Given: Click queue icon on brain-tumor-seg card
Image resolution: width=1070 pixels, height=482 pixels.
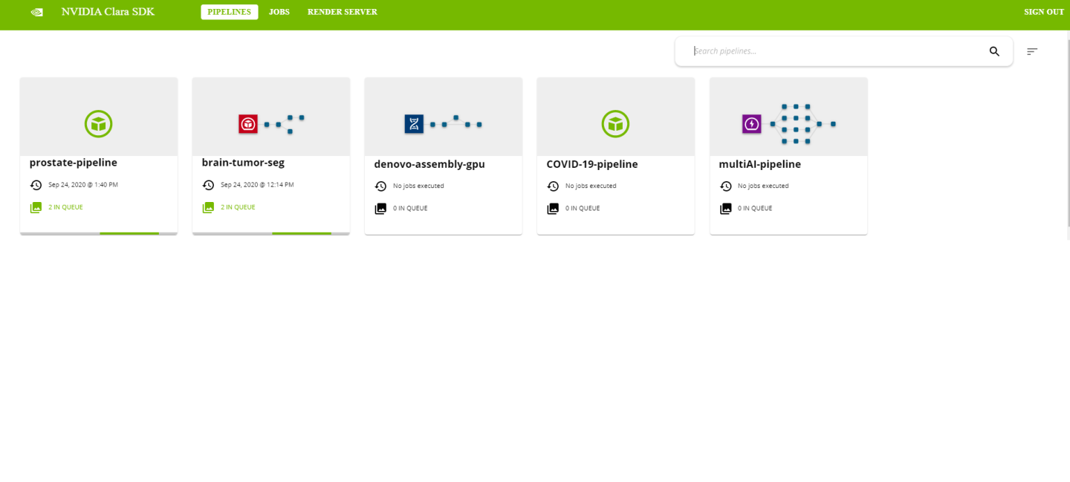Looking at the screenshot, I should 208,208.
